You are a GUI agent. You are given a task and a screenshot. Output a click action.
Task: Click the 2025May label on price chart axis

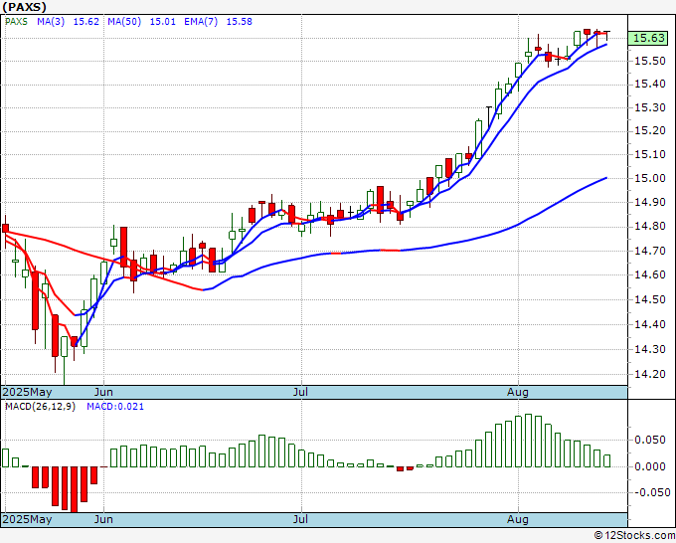coord(28,392)
